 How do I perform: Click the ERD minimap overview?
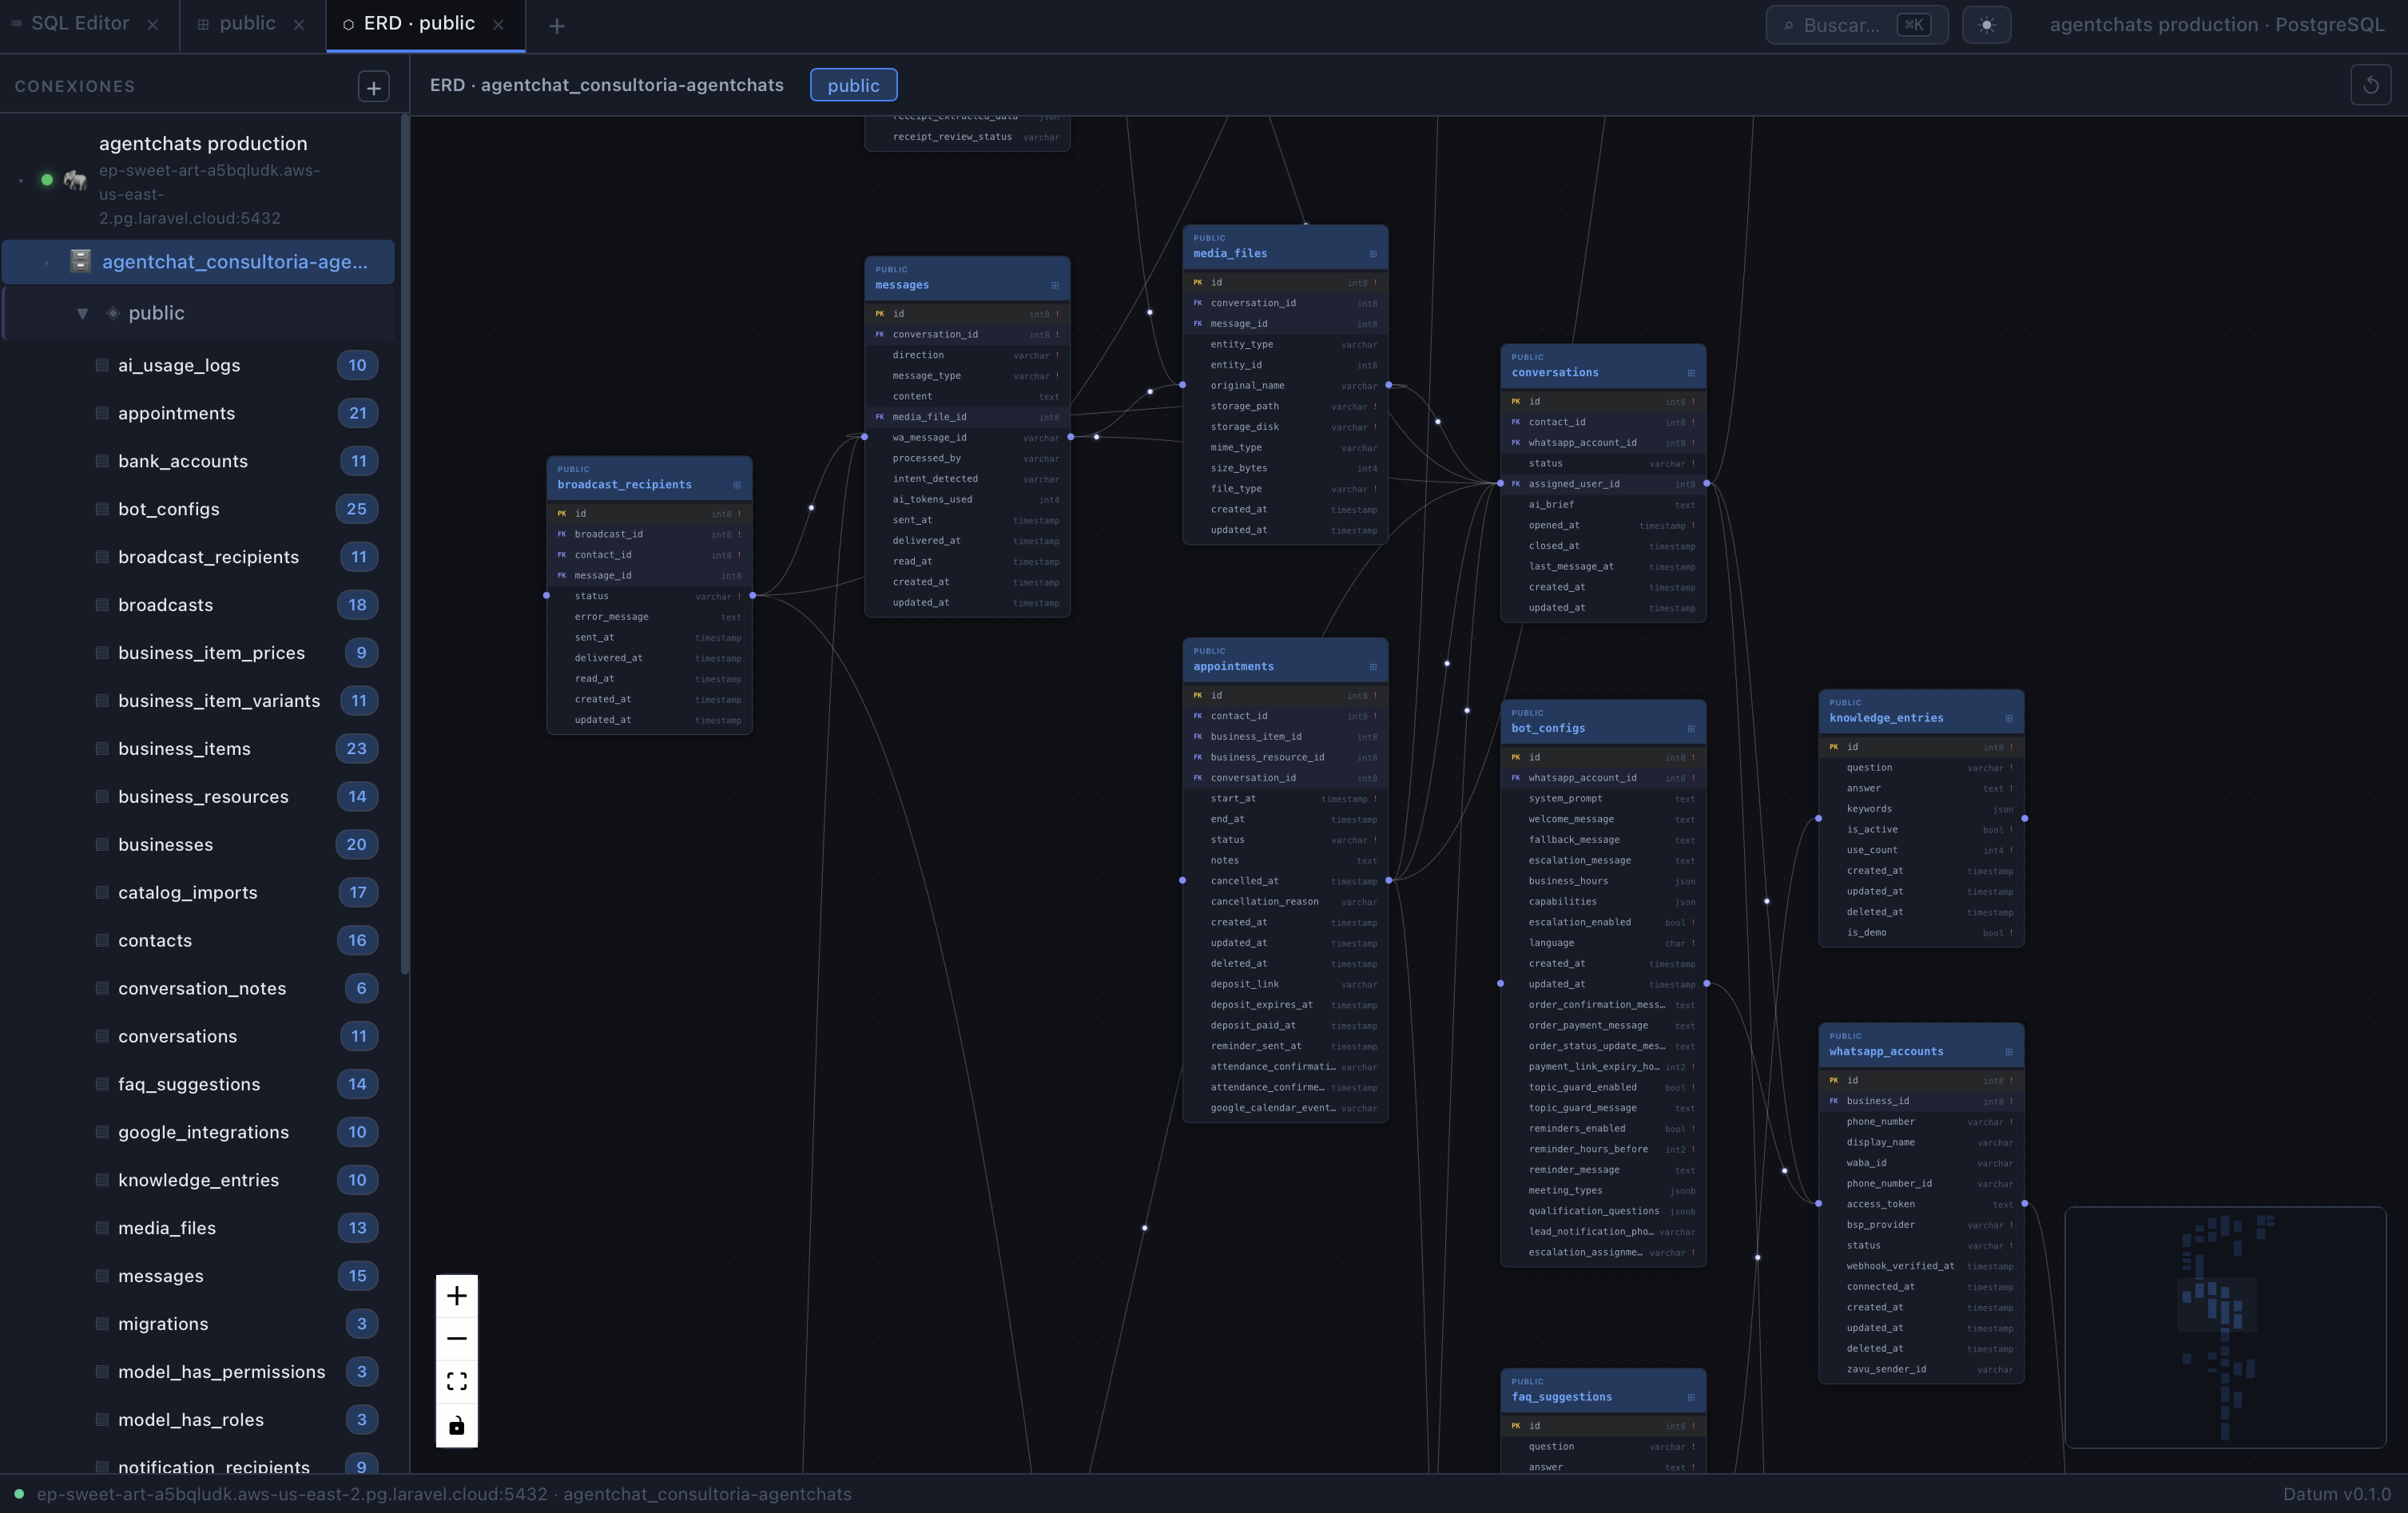(2225, 1327)
